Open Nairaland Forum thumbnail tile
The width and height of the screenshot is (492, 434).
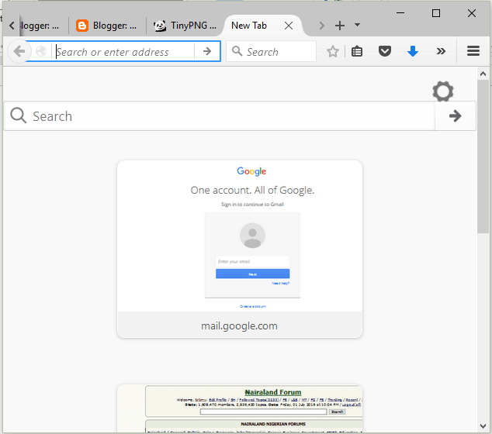[x=240, y=408]
